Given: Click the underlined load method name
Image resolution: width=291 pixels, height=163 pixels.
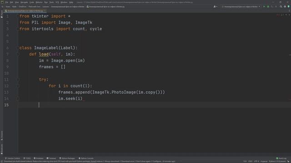Looking at the screenshot, I should 44,54.
